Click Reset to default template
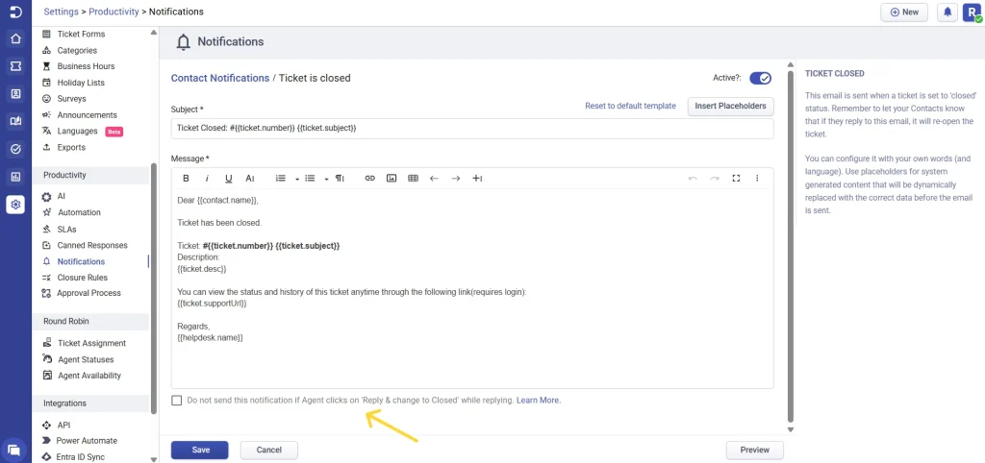 630,106
